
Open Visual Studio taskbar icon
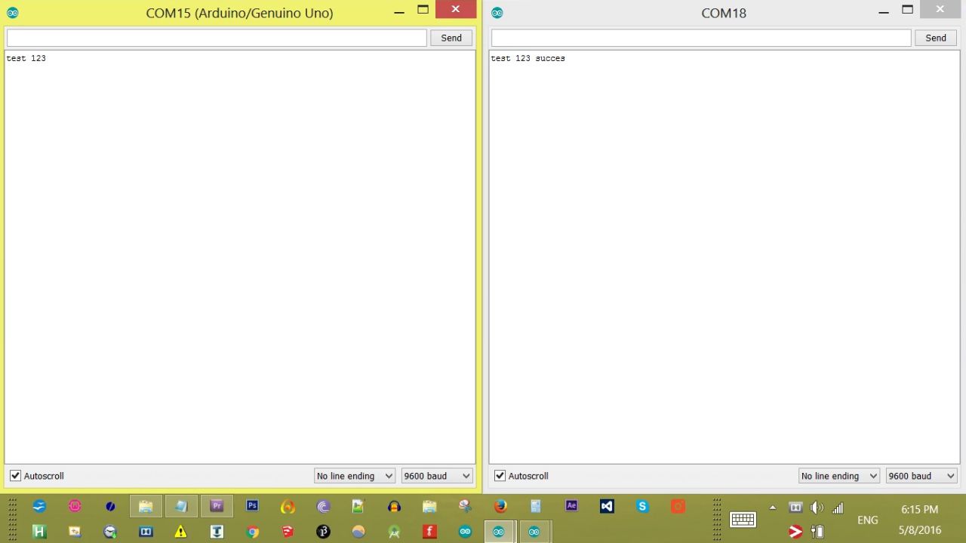coord(607,506)
